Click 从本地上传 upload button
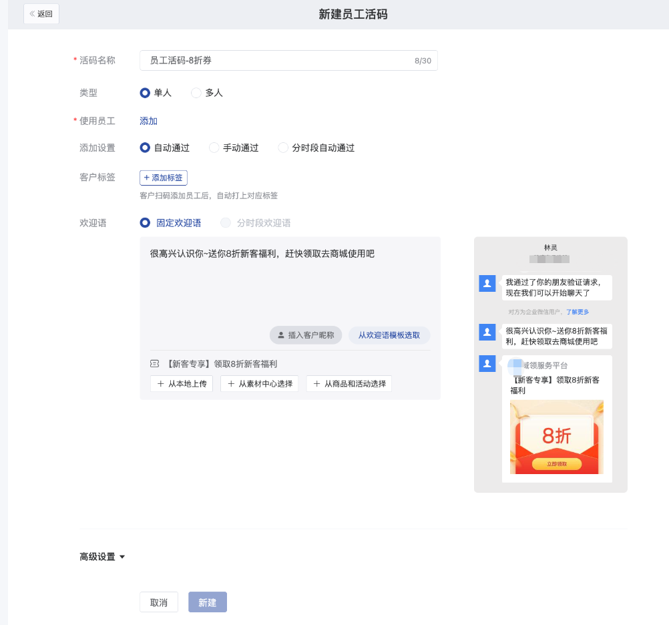 (x=182, y=383)
